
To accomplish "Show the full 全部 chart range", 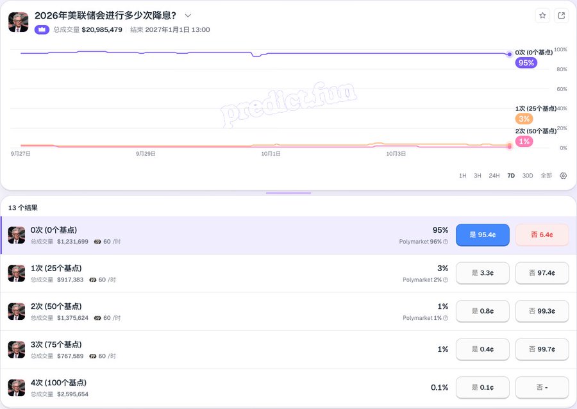I will click(546, 176).
